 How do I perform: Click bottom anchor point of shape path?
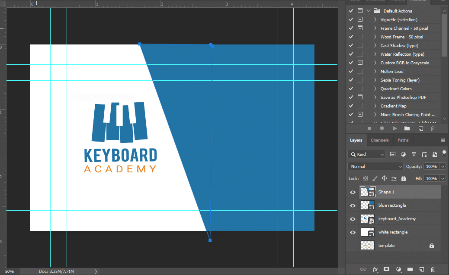coord(210,240)
